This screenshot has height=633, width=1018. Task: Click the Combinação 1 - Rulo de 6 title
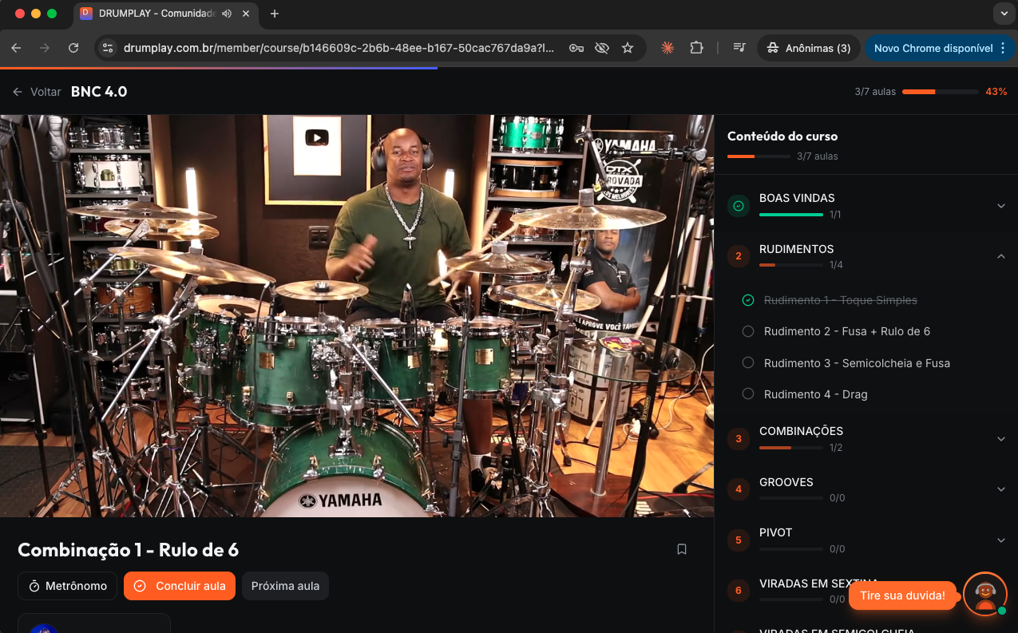click(x=128, y=550)
